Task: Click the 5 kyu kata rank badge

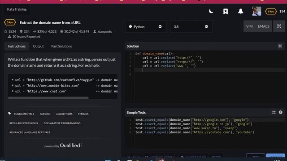Action: 10,22
